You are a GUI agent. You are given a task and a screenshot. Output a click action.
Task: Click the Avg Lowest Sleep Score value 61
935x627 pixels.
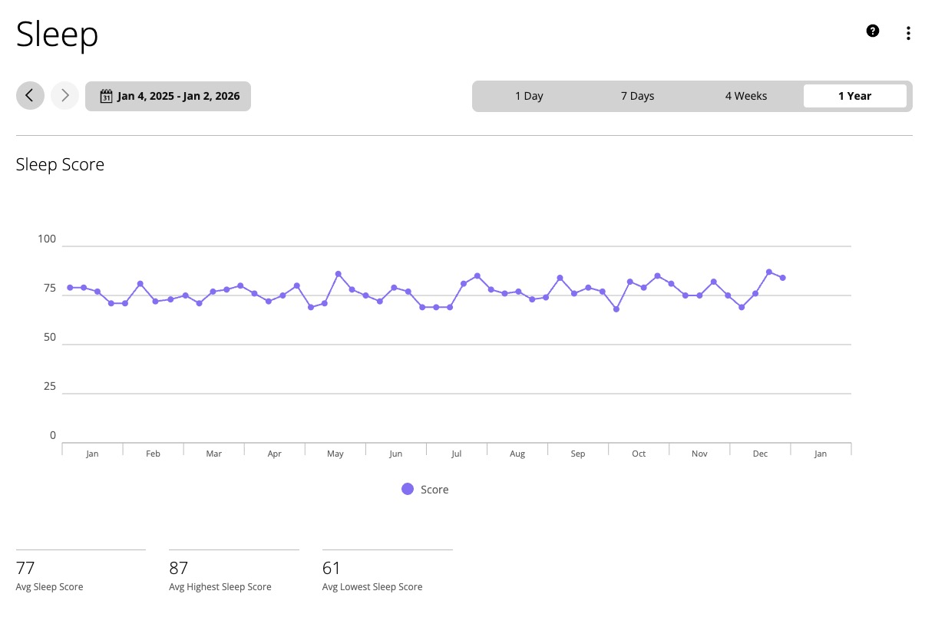coord(332,568)
